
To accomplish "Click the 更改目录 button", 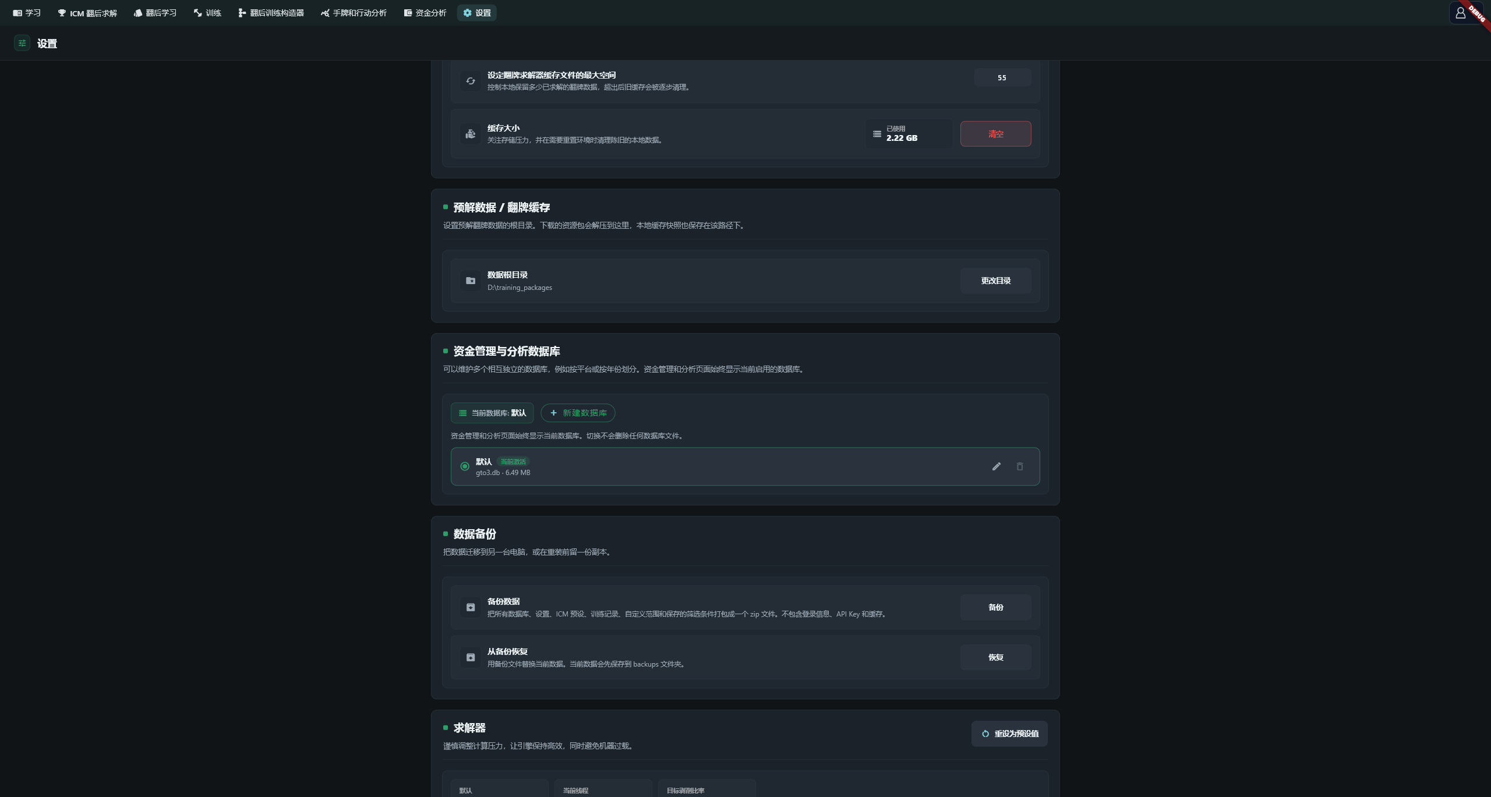I will point(995,281).
